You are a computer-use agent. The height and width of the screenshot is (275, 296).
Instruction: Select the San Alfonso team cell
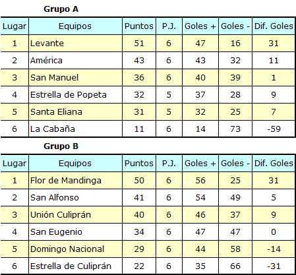tap(75, 198)
